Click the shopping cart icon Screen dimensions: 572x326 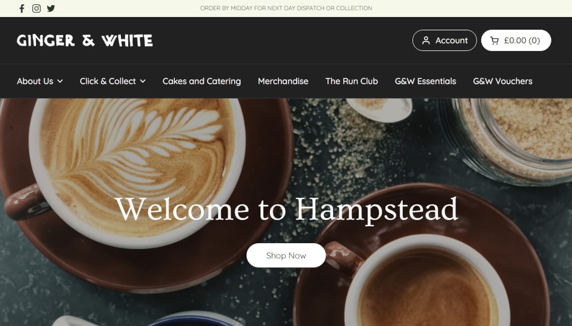click(494, 41)
